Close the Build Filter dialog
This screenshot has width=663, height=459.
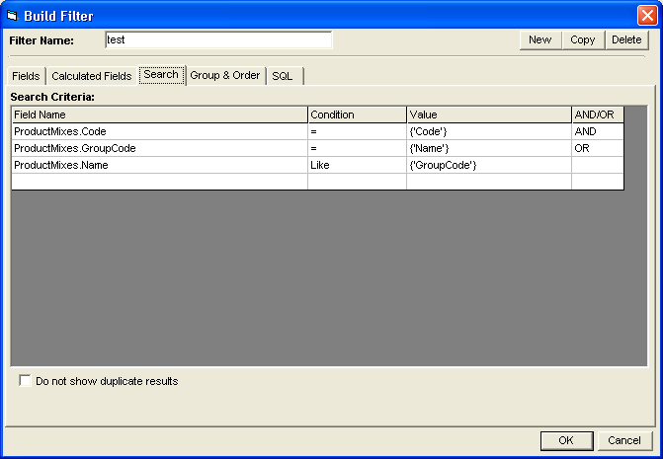tap(645, 14)
